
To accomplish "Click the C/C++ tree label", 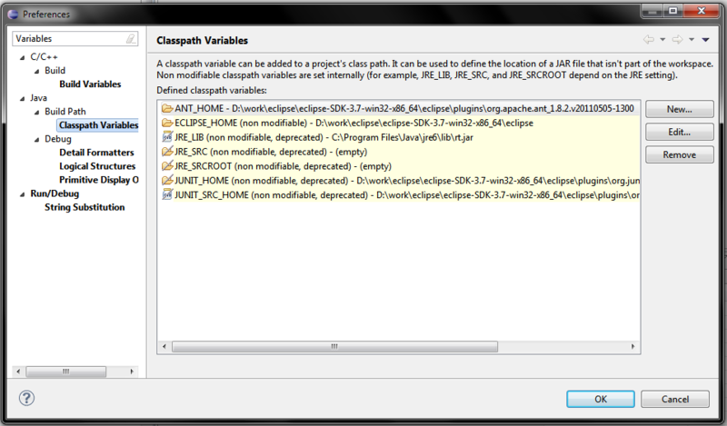I will (44, 57).
